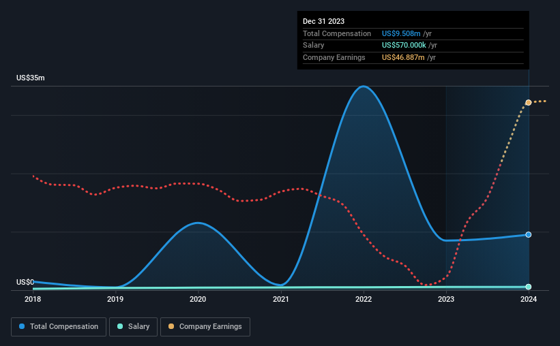Toggle the Company Earnings legend button

point(205,327)
